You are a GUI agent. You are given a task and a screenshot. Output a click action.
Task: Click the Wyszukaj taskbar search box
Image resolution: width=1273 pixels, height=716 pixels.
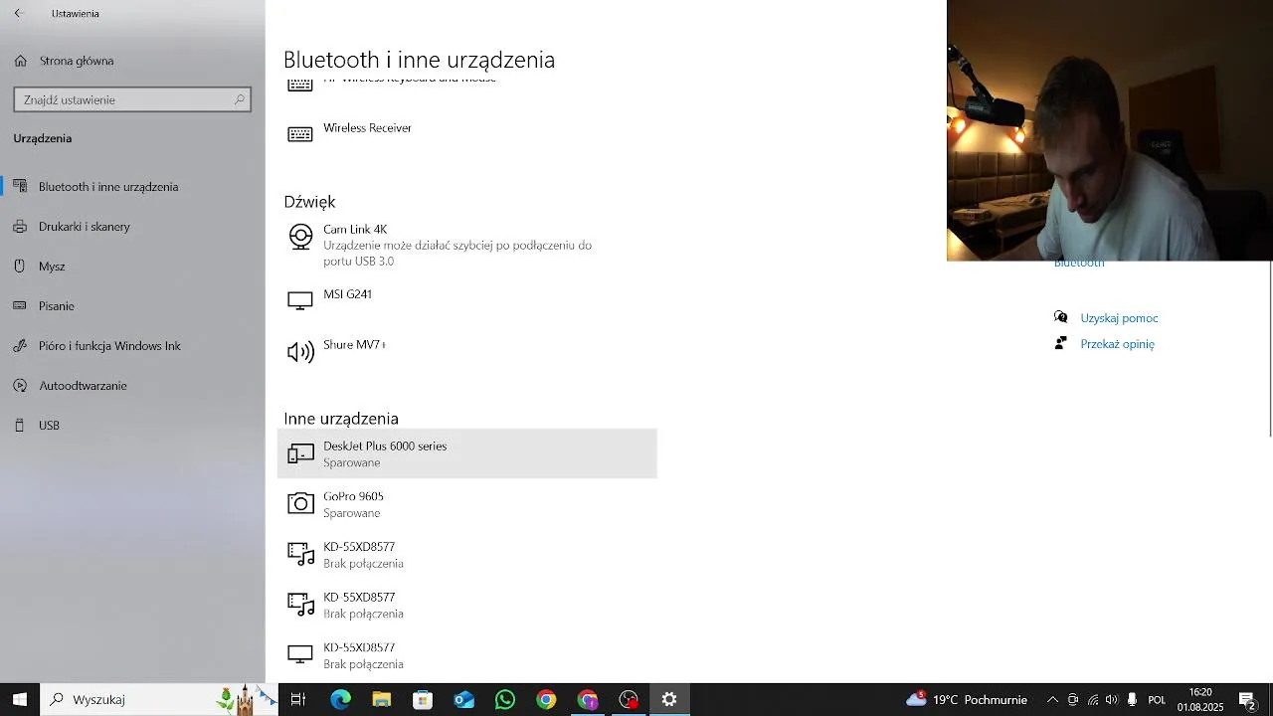pos(159,700)
